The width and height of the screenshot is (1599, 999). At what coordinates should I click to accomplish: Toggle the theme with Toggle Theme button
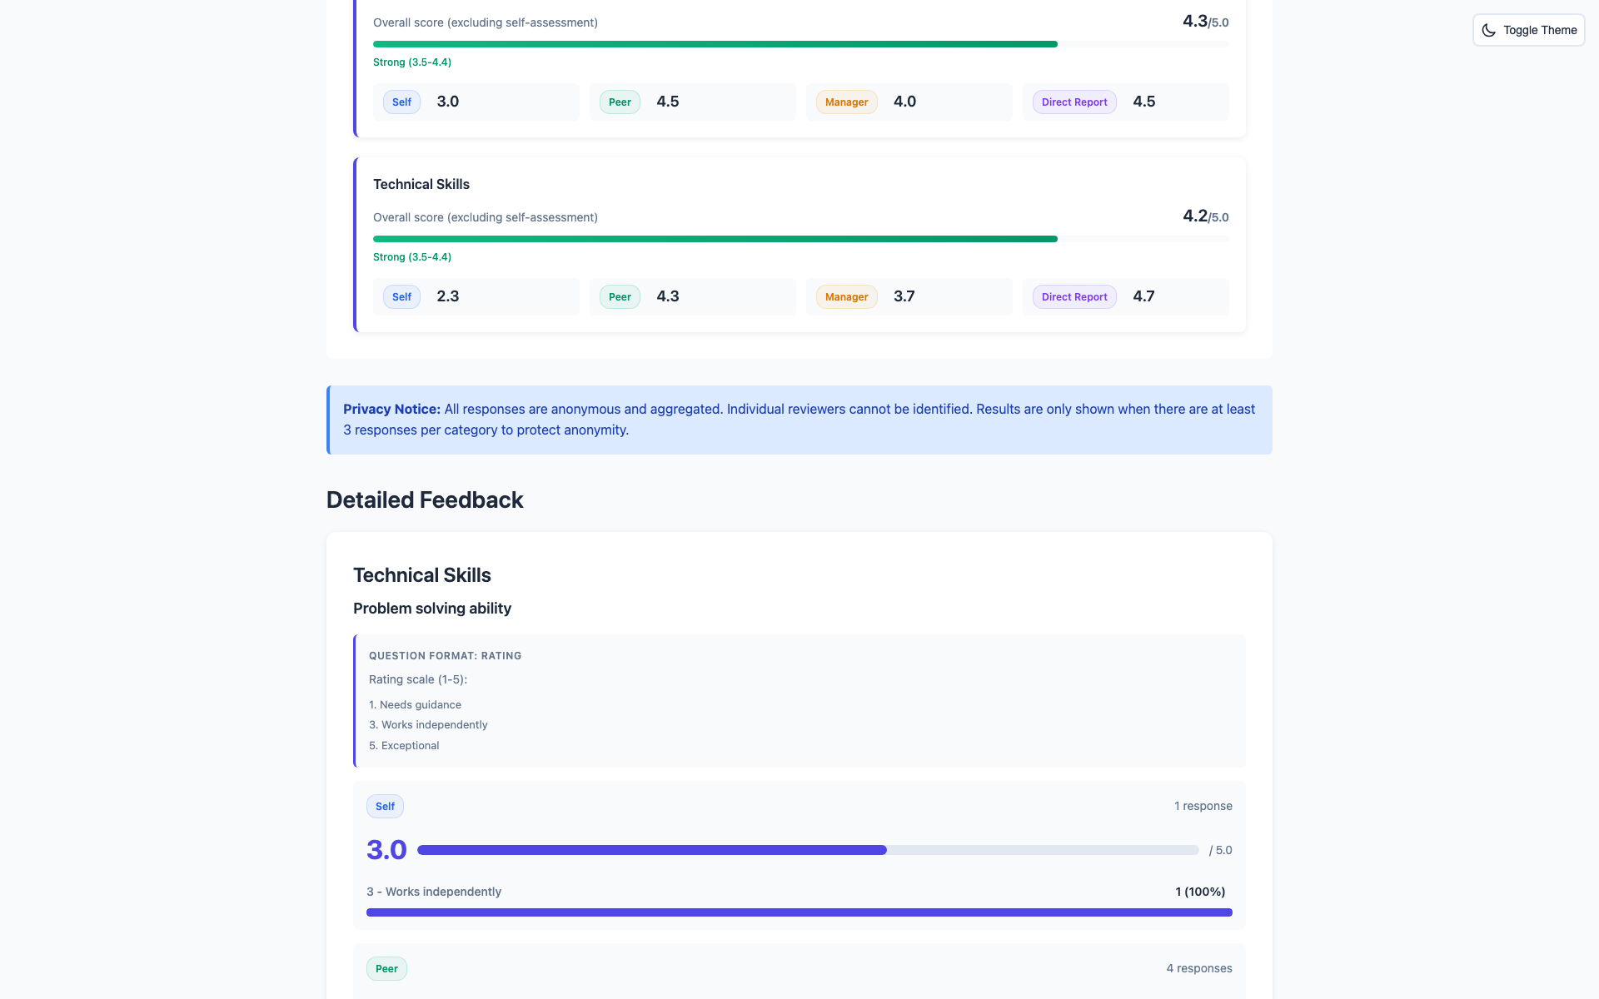click(x=1528, y=30)
